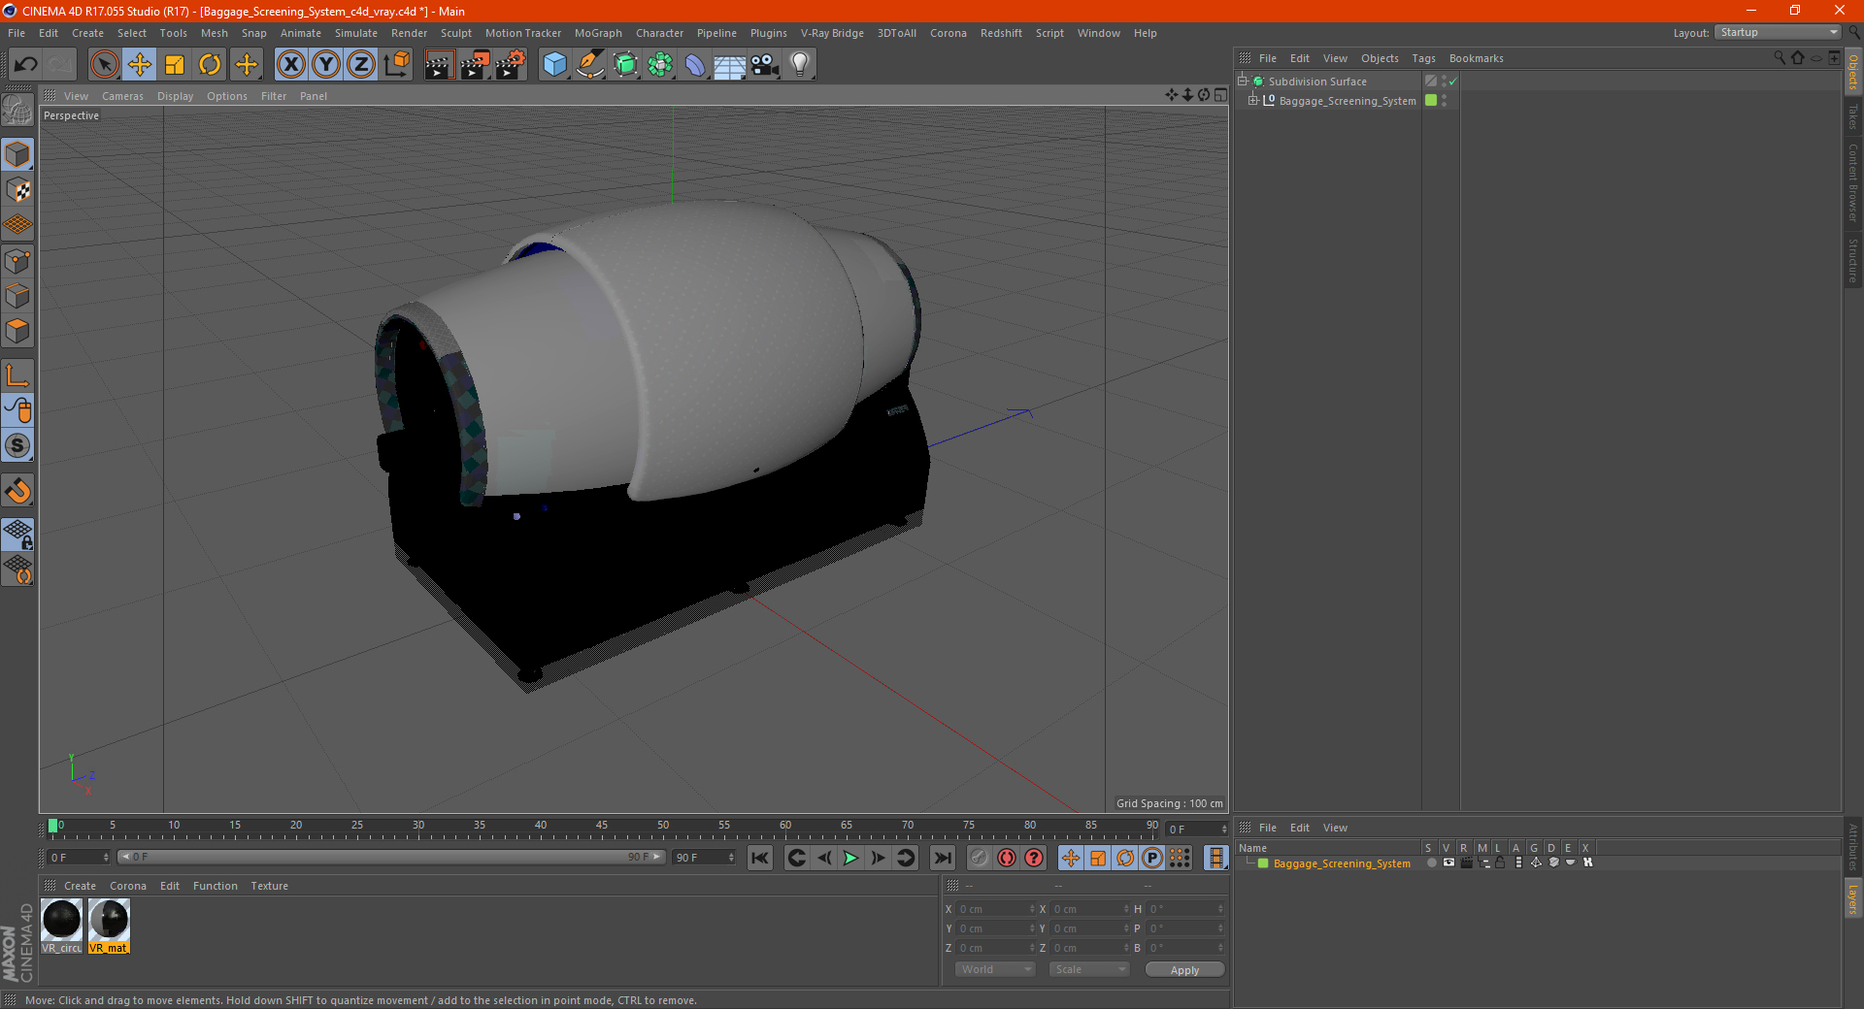Screen dimensions: 1864x1009
Task: Toggle layer Solo for Baggage_Screening_System
Action: [x=1431, y=863]
